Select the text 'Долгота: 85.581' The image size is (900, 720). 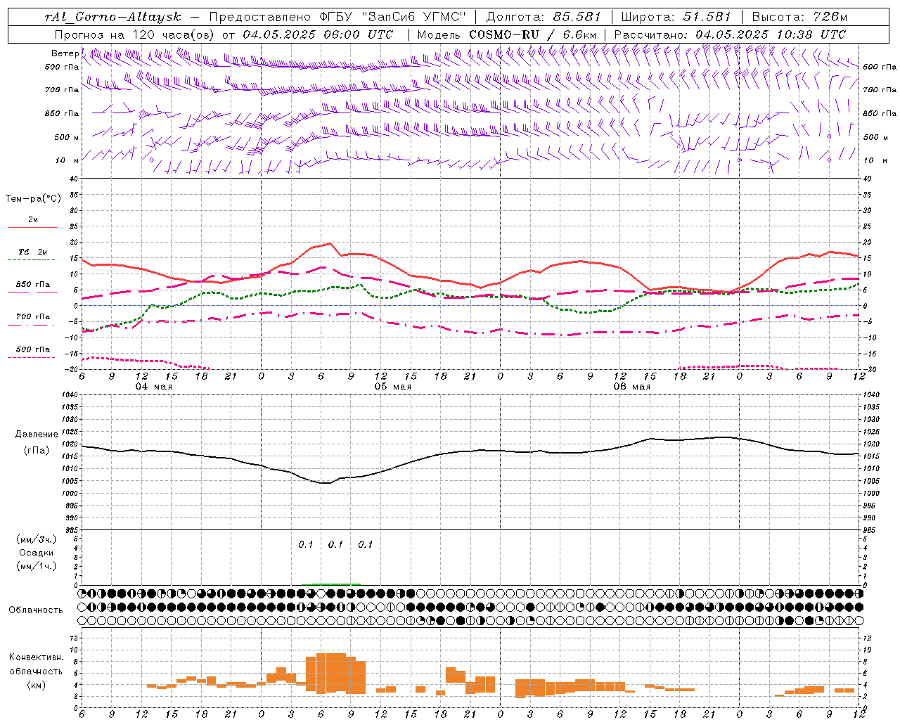click(x=545, y=17)
